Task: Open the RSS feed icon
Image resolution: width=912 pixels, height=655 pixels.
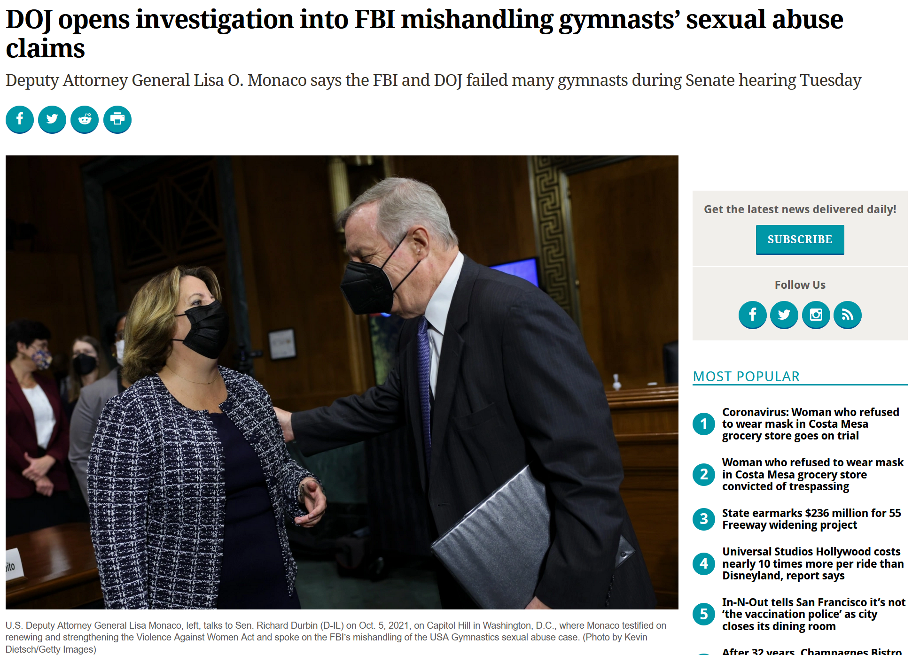Action: tap(848, 315)
